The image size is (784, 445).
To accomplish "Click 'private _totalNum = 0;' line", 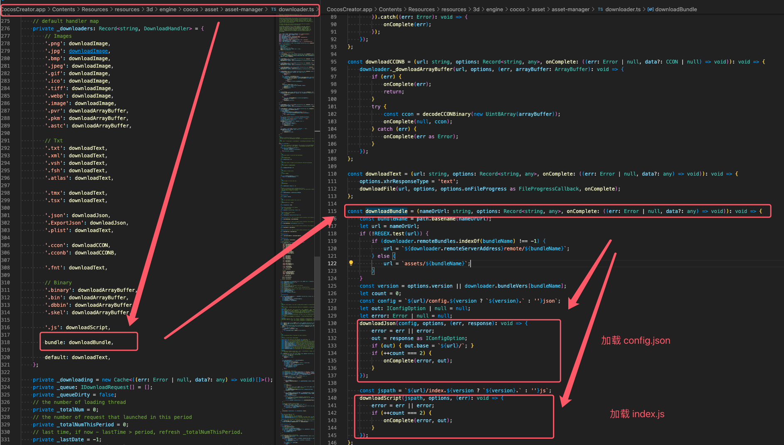I will tap(66, 410).
